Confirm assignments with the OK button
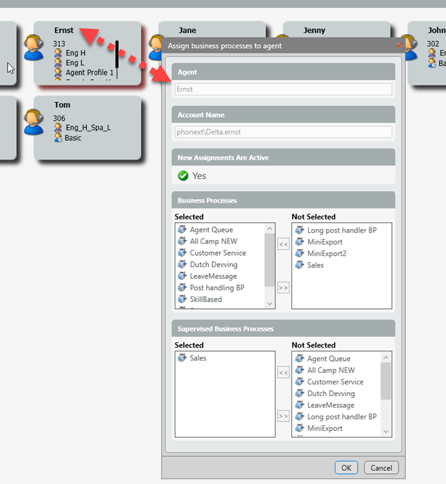This screenshot has width=446, height=484. coord(346,468)
